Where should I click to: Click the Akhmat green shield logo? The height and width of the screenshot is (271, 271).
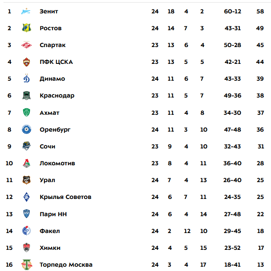point(26,112)
